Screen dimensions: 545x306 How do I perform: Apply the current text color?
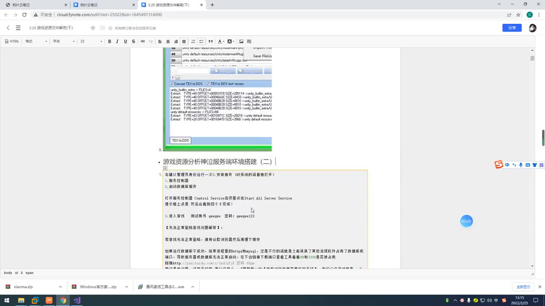click(x=220, y=41)
